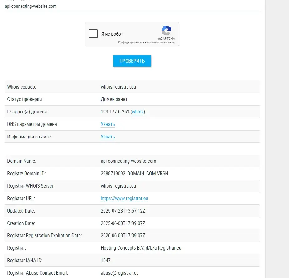Click the "IP адрес(а) домена:" label
Viewport: 289px width, 278px height.
28,112
